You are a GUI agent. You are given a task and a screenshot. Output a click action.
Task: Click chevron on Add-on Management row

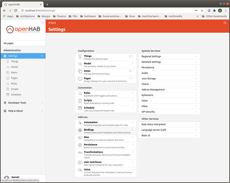[196, 90]
